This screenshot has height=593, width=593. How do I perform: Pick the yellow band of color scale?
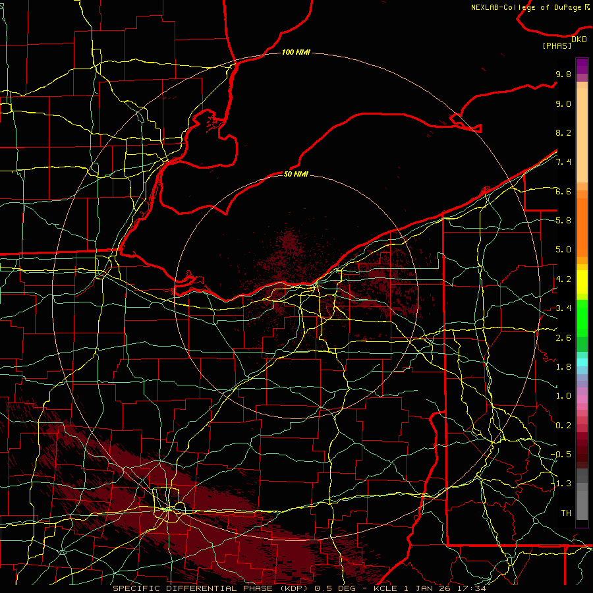(x=582, y=282)
